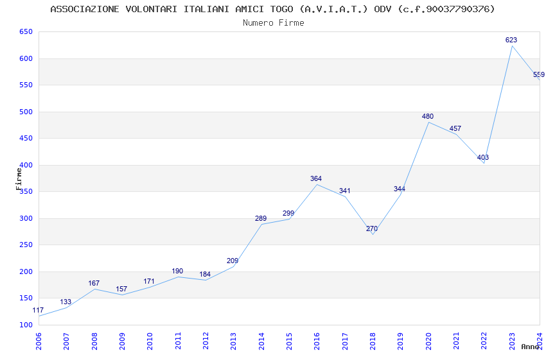This screenshot has width=546, height=353.
Task: Click the y-axis value 450
Action: click(x=26, y=139)
